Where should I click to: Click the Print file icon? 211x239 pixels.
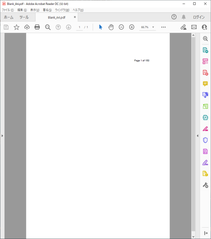tap(37, 27)
